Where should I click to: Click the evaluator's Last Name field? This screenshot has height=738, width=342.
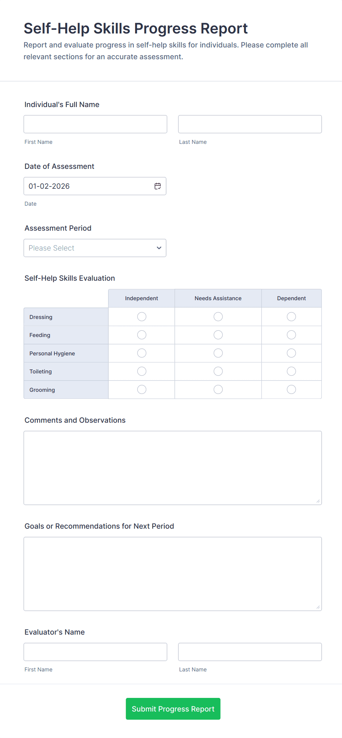coord(250,652)
